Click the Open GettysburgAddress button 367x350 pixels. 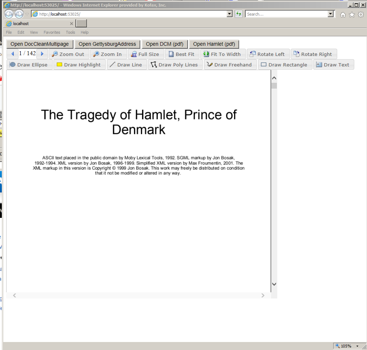coord(107,44)
